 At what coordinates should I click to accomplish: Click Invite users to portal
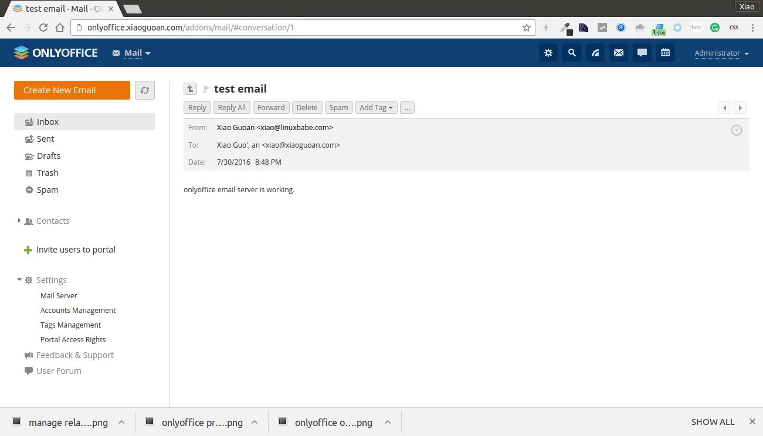coord(69,250)
